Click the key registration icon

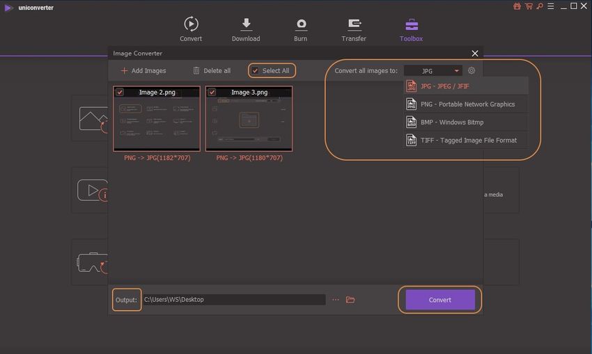click(x=538, y=6)
